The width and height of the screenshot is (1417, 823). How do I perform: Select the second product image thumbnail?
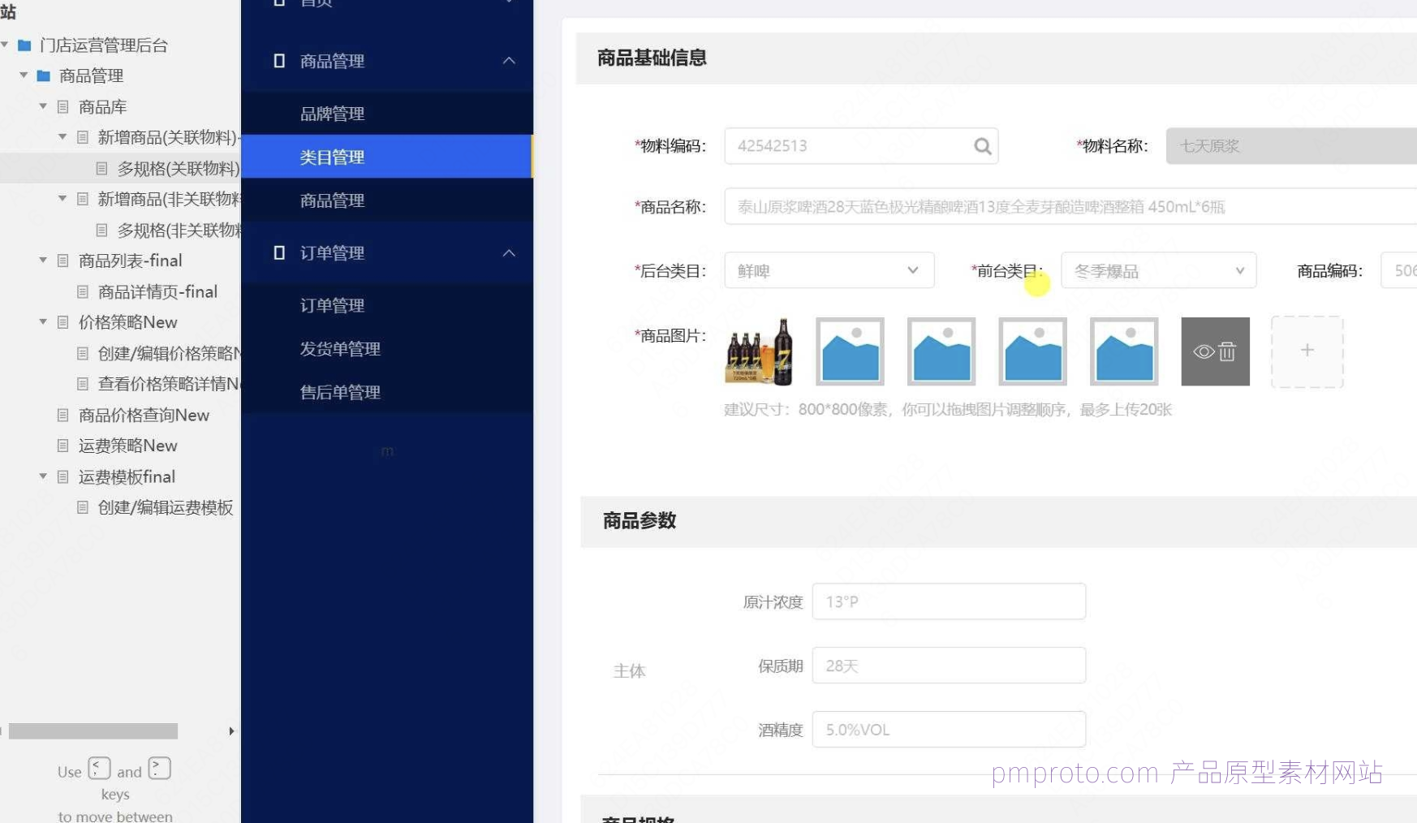click(850, 351)
